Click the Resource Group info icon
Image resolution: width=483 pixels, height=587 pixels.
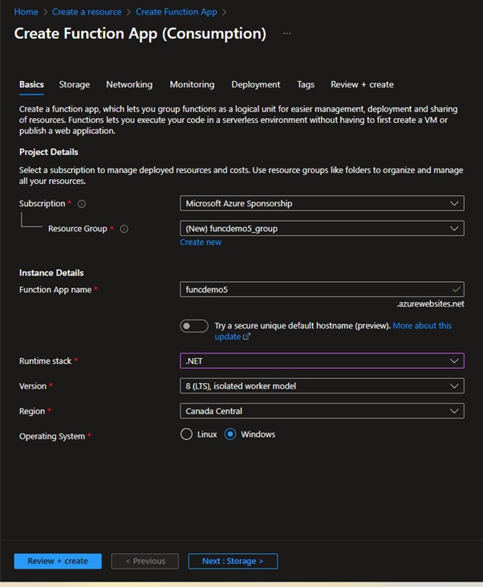(x=124, y=229)
